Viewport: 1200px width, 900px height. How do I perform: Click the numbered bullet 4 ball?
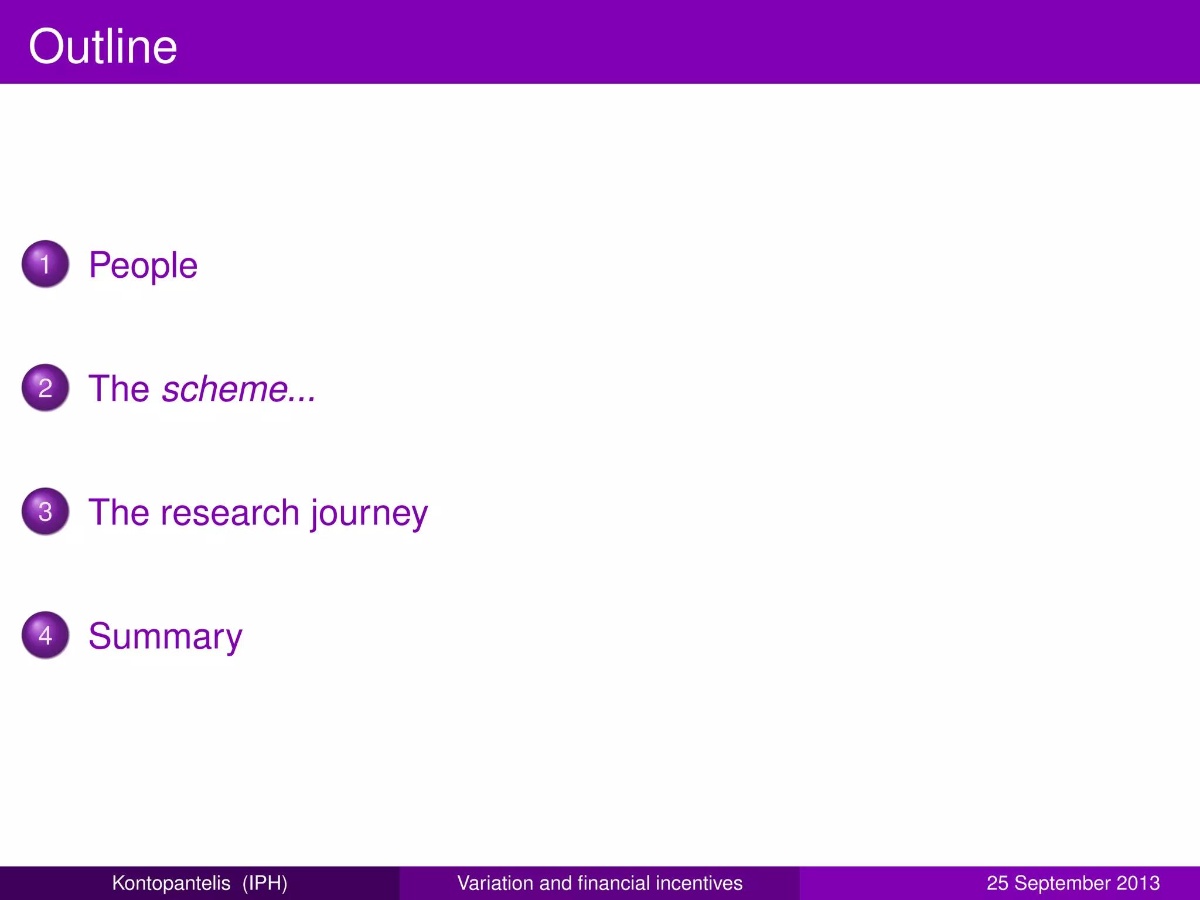(45, 635)
